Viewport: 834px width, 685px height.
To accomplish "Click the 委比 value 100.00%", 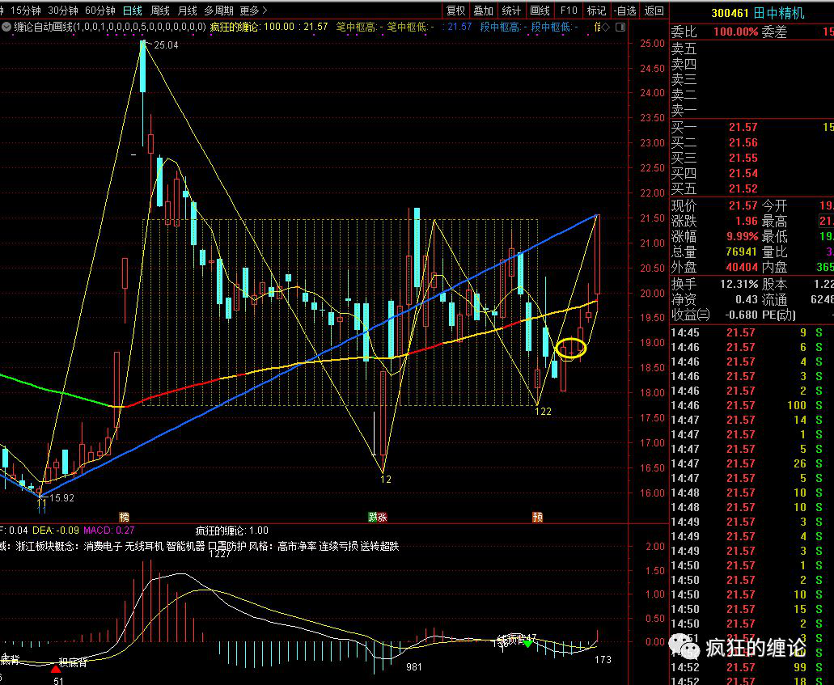I will [x=735, y=32].
